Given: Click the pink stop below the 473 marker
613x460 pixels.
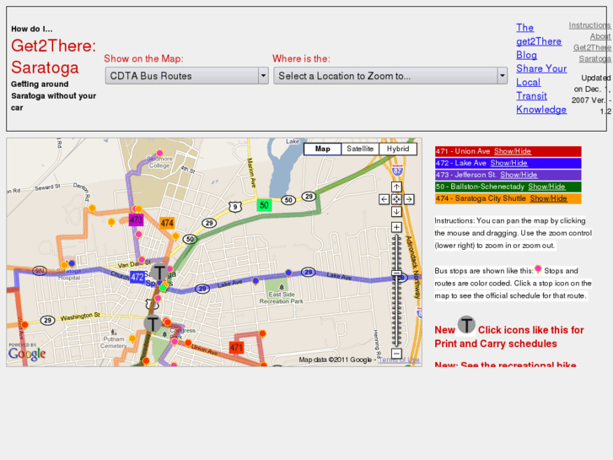Looking at the screenshot, I should point(138,235).
